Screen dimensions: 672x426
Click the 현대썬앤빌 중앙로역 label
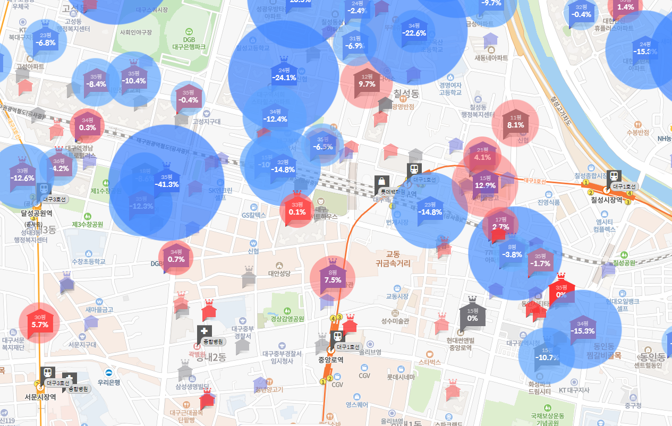coord(460,344)
